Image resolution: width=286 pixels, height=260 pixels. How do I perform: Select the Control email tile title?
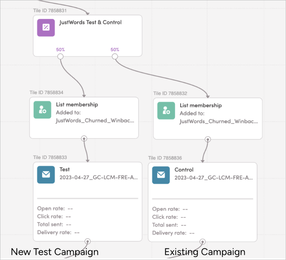point(184,170)
